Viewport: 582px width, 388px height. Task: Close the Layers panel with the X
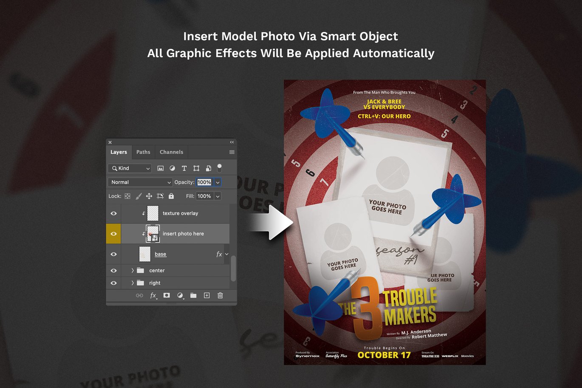[x=110, y=142]
